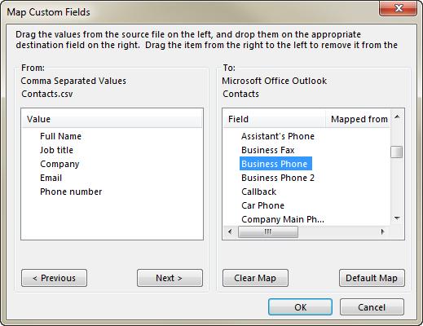
Task: Click the OK button
Action: click(x=300, y=307)
